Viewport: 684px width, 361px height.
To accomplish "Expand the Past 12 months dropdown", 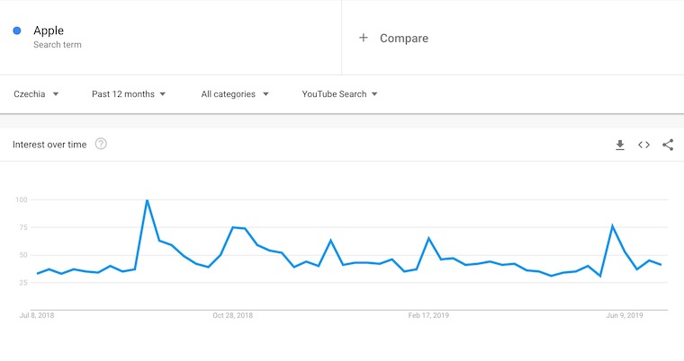I will [x=129, y=93].
